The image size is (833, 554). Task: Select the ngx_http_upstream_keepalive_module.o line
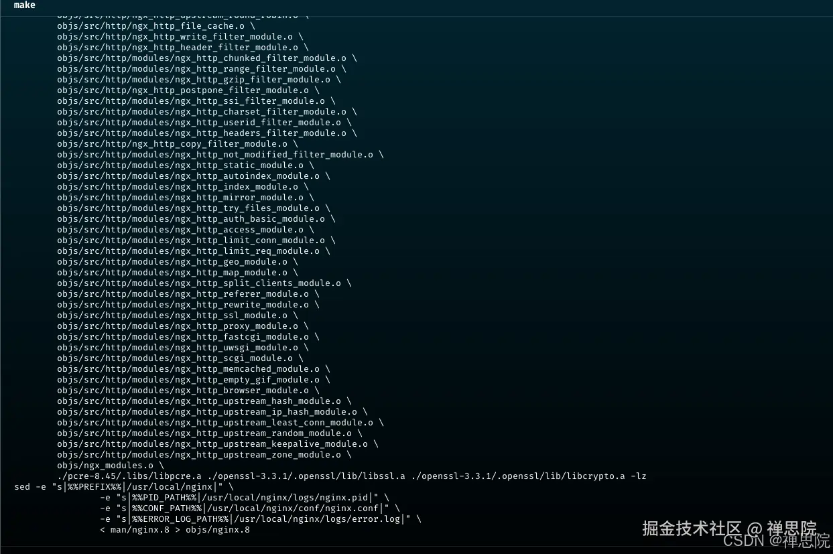(217, 444)
